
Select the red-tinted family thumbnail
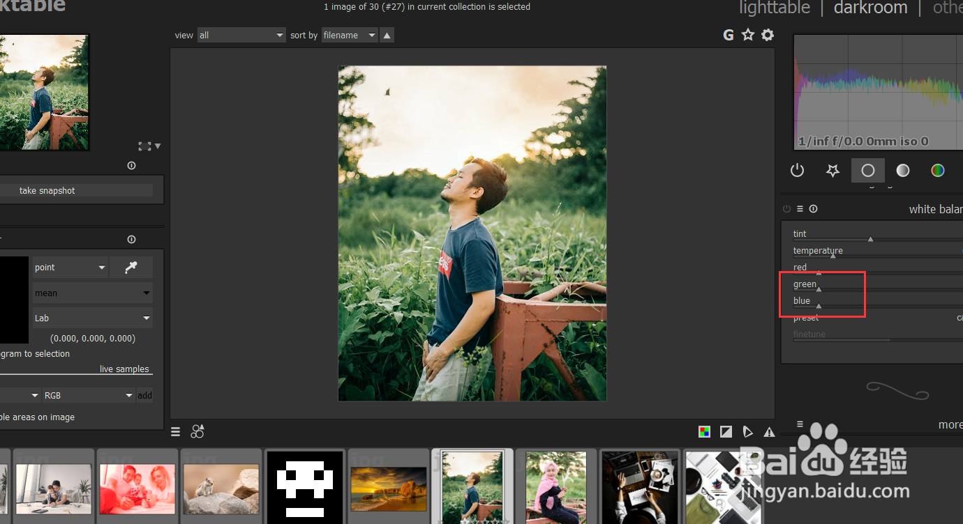(x=137, y=489)
